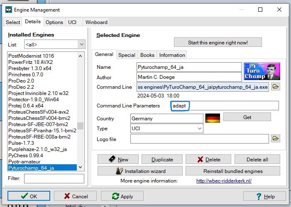Screen dimensions: 291x207
Task: Switch to the Select tab
Action: pyautogui.click(x=13, y=22)
